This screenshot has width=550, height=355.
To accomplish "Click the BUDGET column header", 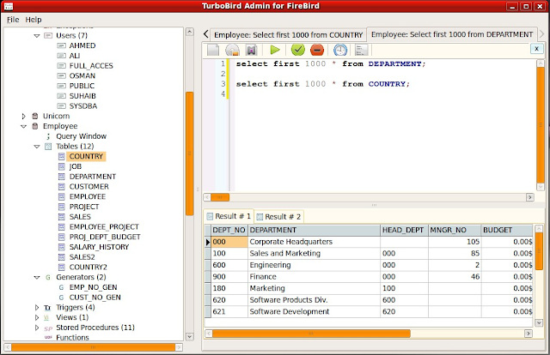I will (x=507, y=230).
